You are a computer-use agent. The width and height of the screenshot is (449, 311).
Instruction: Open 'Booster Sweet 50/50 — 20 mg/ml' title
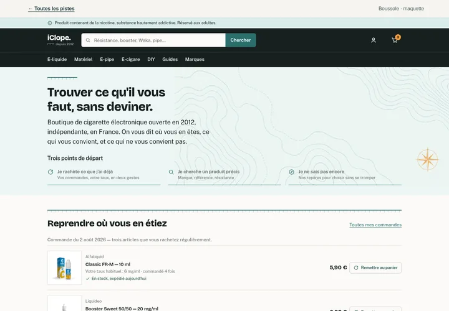(122, 309)
